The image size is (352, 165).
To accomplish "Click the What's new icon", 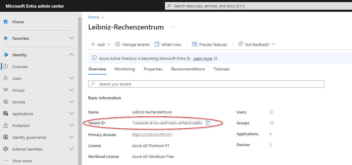I will (x=157, y=44).
